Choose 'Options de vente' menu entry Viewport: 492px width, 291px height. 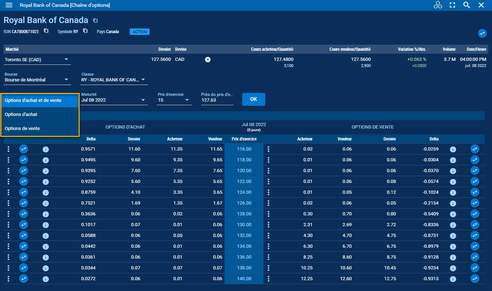[x=22, y=128]
